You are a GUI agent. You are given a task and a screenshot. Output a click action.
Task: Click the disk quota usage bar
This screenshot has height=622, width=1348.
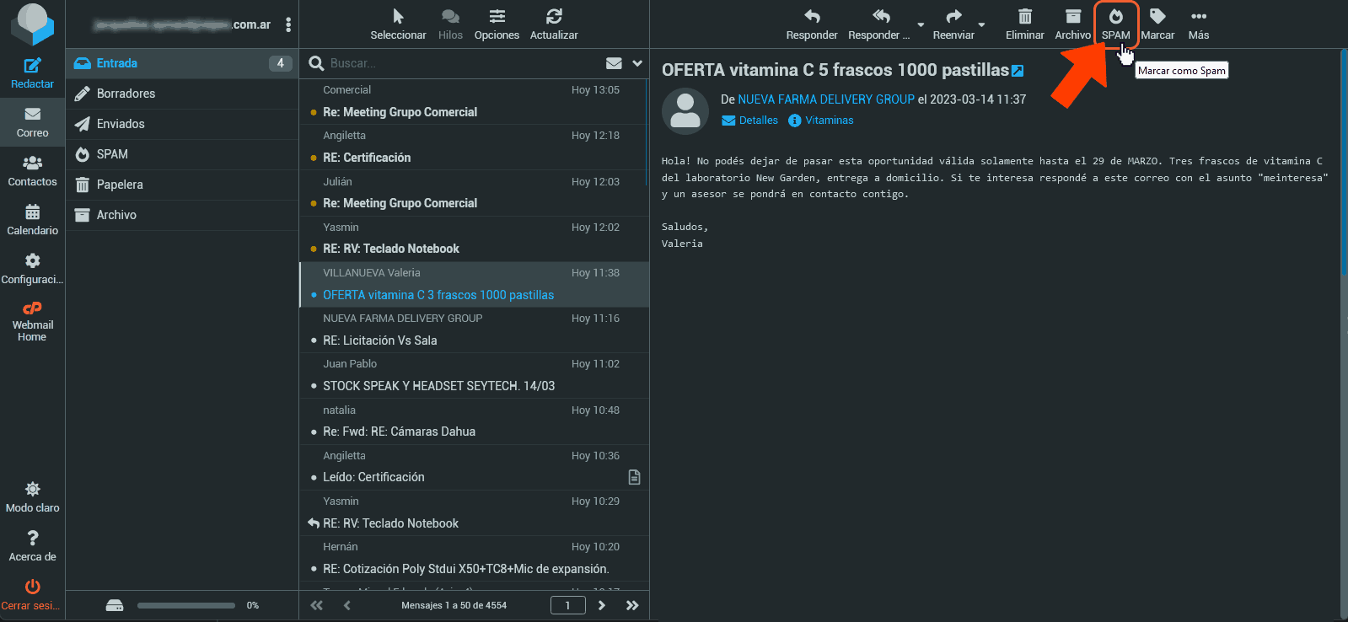pos(186,605)
